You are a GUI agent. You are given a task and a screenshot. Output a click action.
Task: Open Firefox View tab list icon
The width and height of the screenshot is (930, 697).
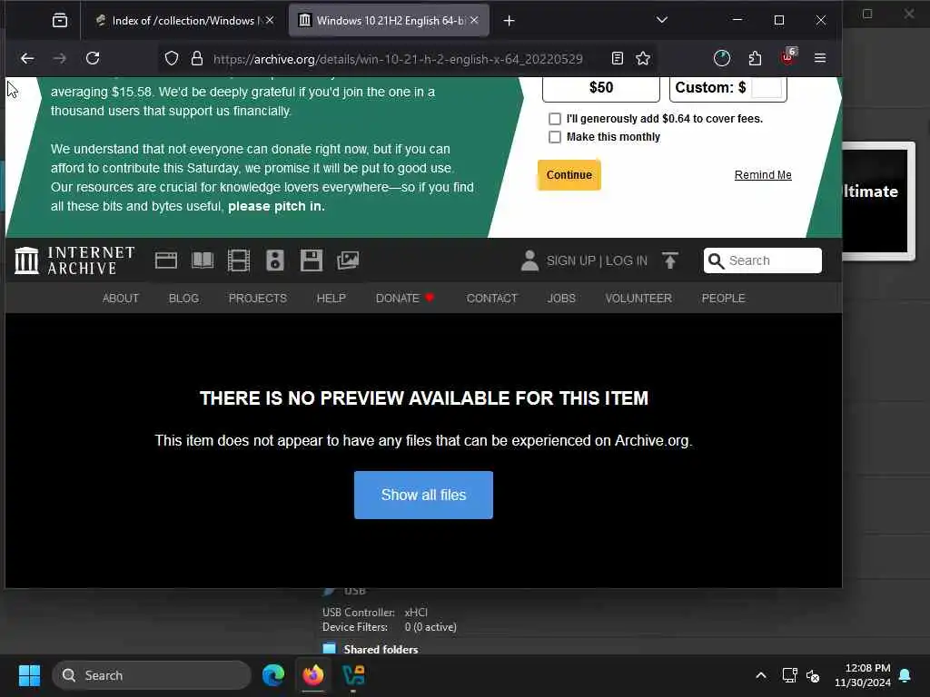[60, 21]
